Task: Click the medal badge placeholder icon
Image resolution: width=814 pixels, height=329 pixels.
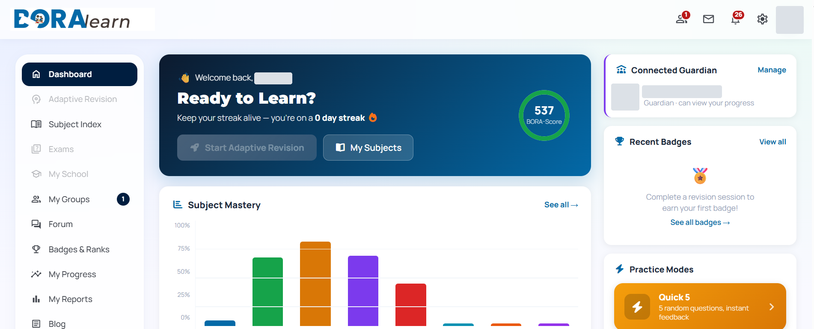Action: 700,176
